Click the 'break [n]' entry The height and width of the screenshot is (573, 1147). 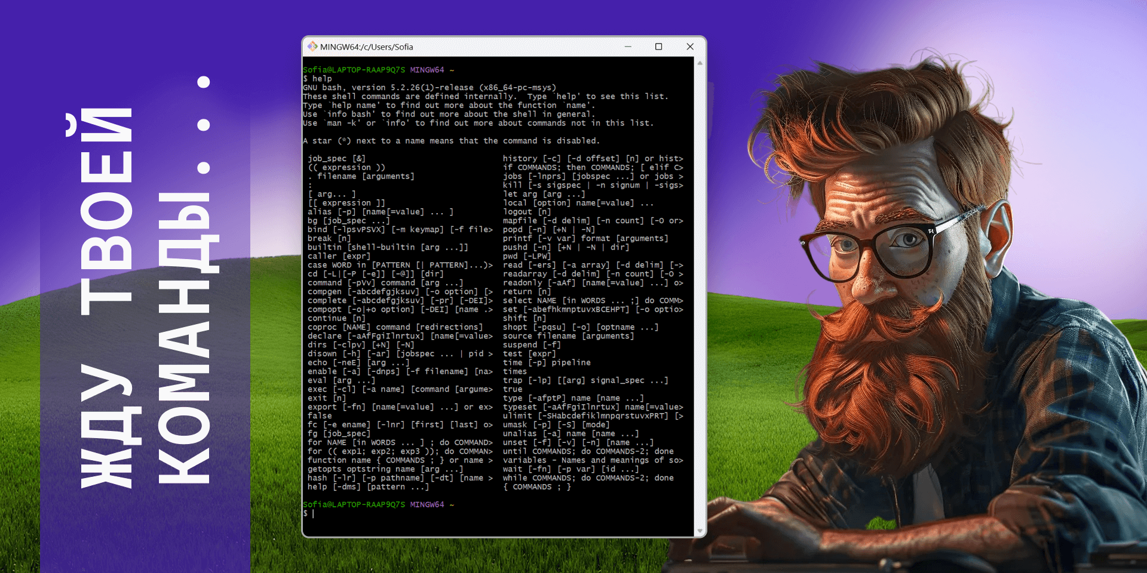click(329, 238)
